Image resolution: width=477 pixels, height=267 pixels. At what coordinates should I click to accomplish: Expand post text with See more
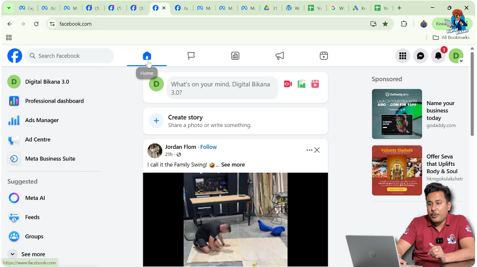click(x=233, y=165)
